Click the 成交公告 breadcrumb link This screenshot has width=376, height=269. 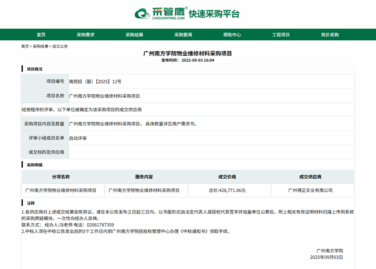60,47
